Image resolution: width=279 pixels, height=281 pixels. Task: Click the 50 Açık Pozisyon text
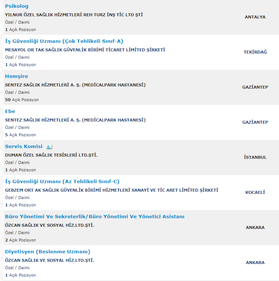(22, 100)
